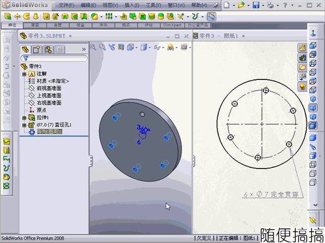Open the 视图(V) menu
325x243 pixels.
point(110,5)
